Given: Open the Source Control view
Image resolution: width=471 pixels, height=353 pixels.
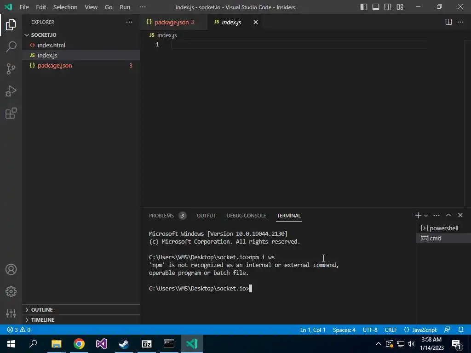Looking at the screenshot, I should pos(11,69).
